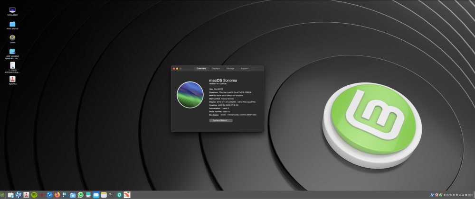Select the Overview tab

point(201,69)
